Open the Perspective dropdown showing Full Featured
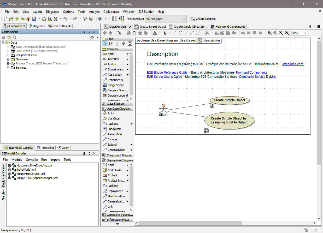The height and width of the screenshot is (233, 323). [184, 19]
